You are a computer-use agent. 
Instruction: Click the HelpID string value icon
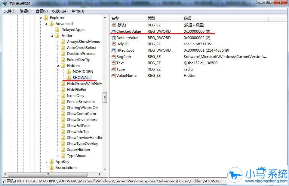click(x=113, y=44)
